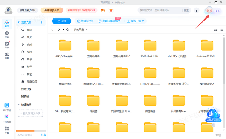The height and width of the screenshot is (139, 226).
Task: Open the 消息 messages icon
Action: tap(7, 56)
